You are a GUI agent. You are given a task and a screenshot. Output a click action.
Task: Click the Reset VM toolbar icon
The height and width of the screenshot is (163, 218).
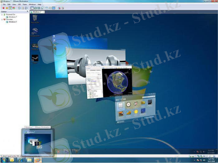[14, 8]
